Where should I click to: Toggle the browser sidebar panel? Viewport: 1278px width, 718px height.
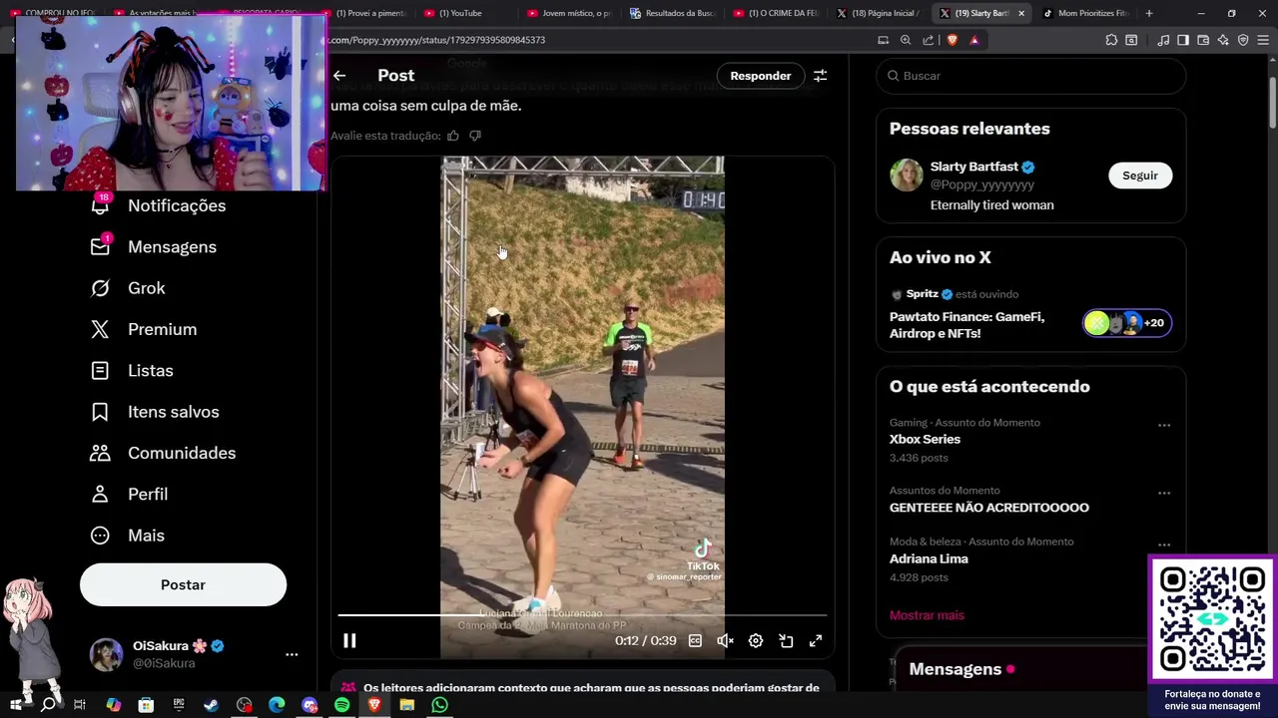tap(1183, 40)
